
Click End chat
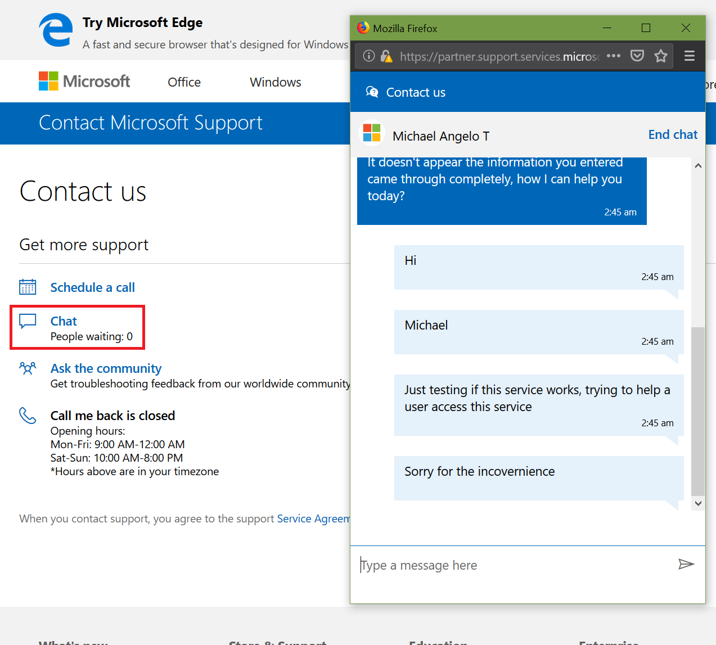click(x=673, y=134)
